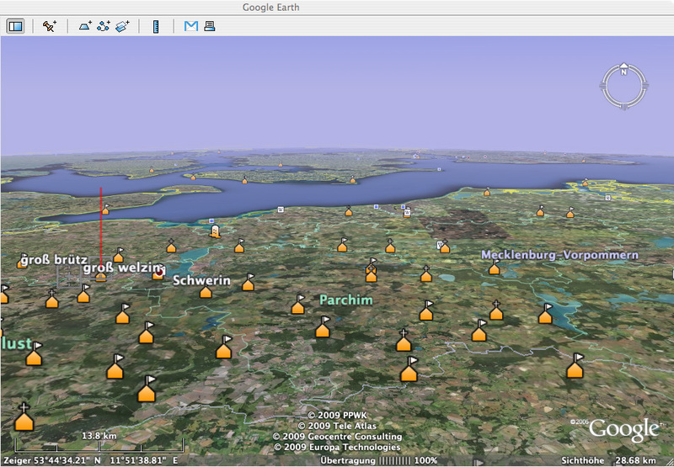Select the Add Polygon tool
Screen dimensions: 674x467
pyautogui.click(x=85, y=26)
